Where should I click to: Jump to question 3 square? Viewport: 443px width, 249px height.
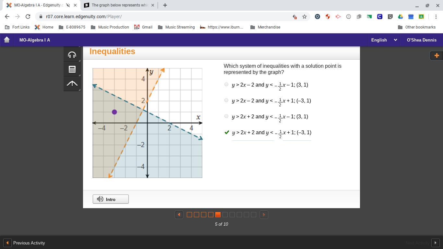pyautogui.click(x=204, y=215)
